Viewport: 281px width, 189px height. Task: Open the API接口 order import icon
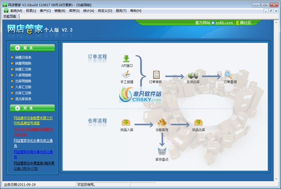pyautogui.click(x=126, y=59)
